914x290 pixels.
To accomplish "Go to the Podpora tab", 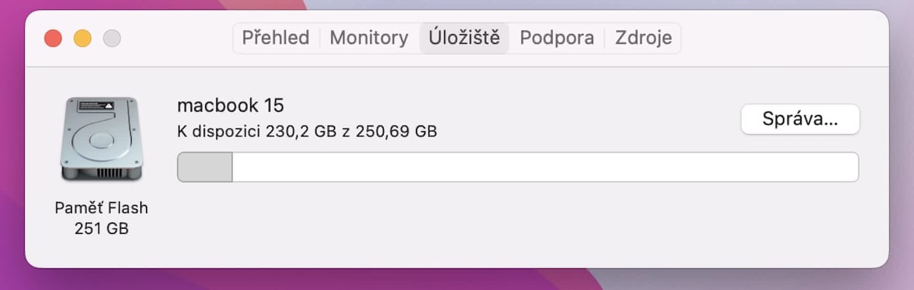I will (556, 38).
